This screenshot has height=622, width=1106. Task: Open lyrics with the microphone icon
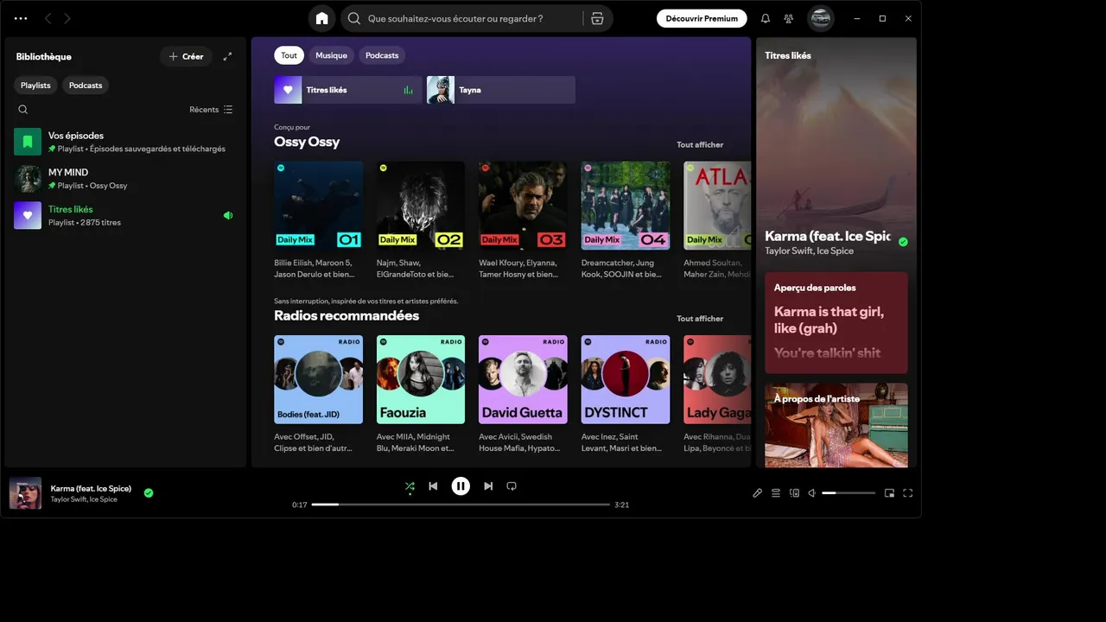pos(758,493)
